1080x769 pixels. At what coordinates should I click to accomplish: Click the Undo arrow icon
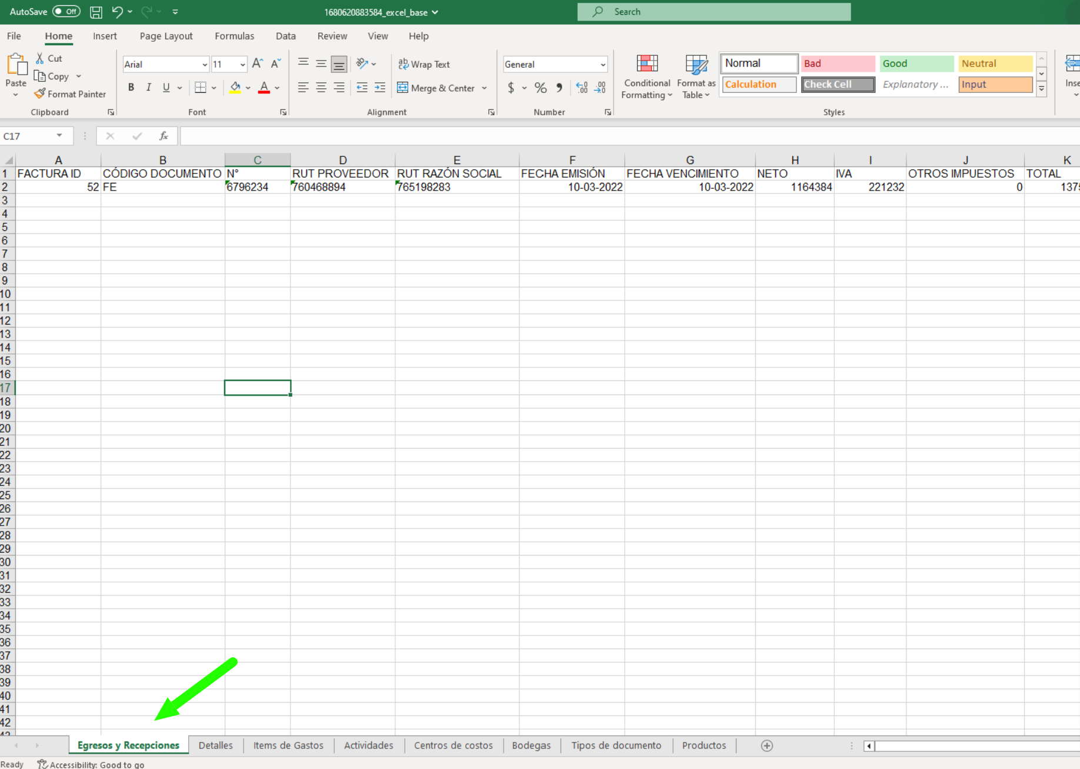(x=117, y=12)
